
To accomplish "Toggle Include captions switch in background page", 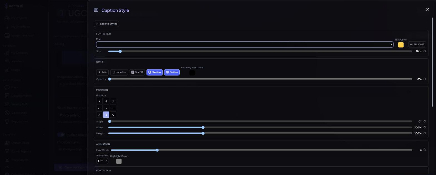I will tap(61, 134).
